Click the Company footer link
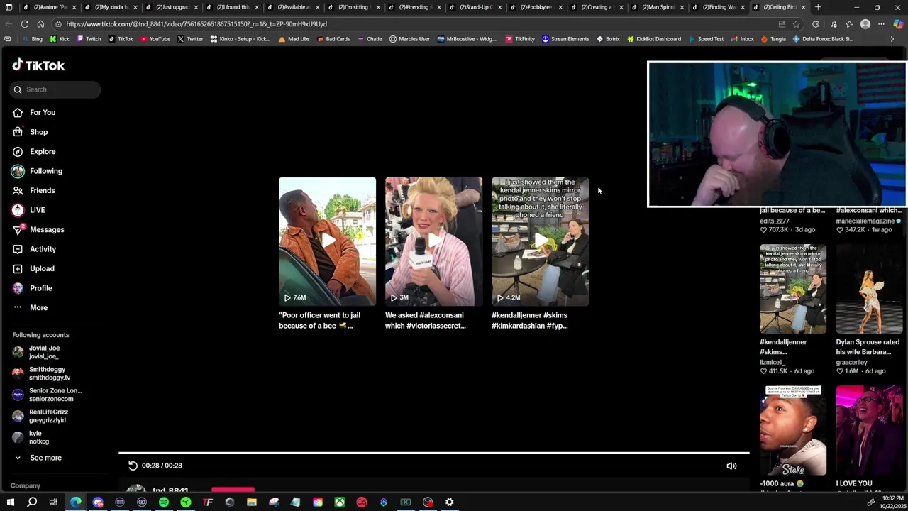 click(x=25, y=485)
